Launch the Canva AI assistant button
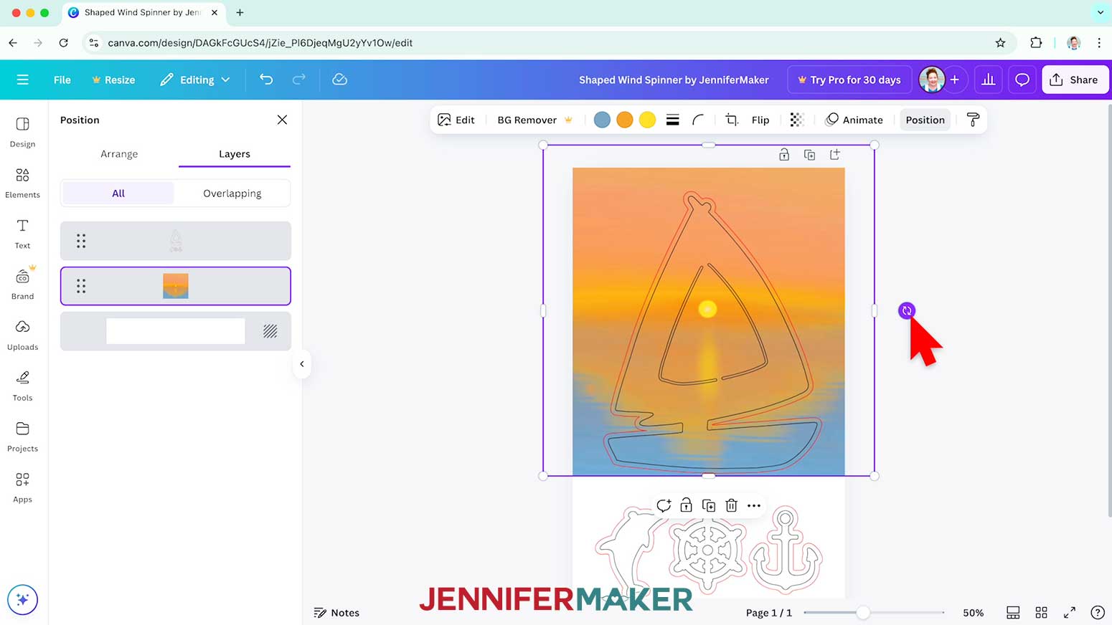The height and width of the screenshot is (625, 1112). 22,600
